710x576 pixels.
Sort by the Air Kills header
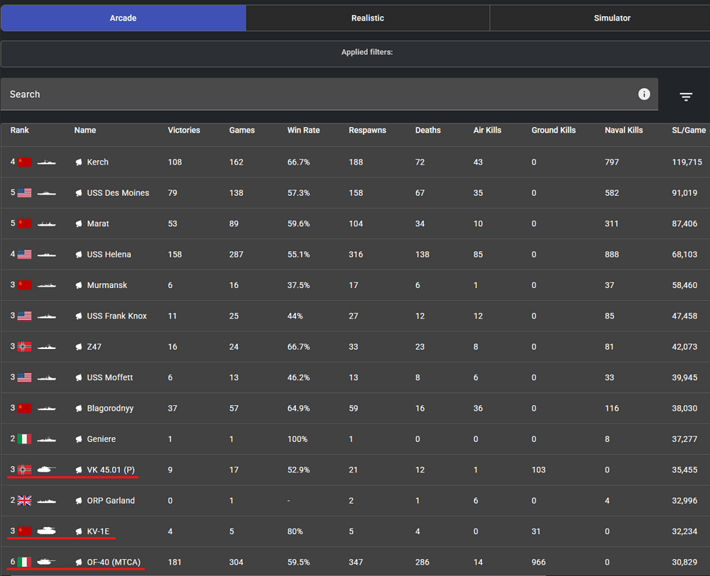[487, 131]
